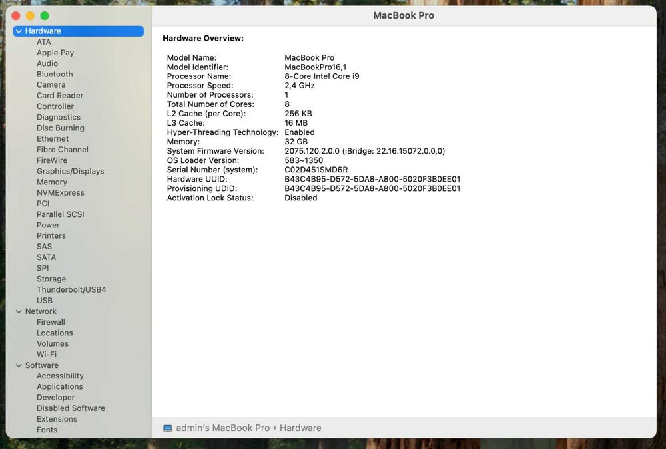Open Fibre Channel entry
Viewport: 666px width, 449px height.
[63, 150]
